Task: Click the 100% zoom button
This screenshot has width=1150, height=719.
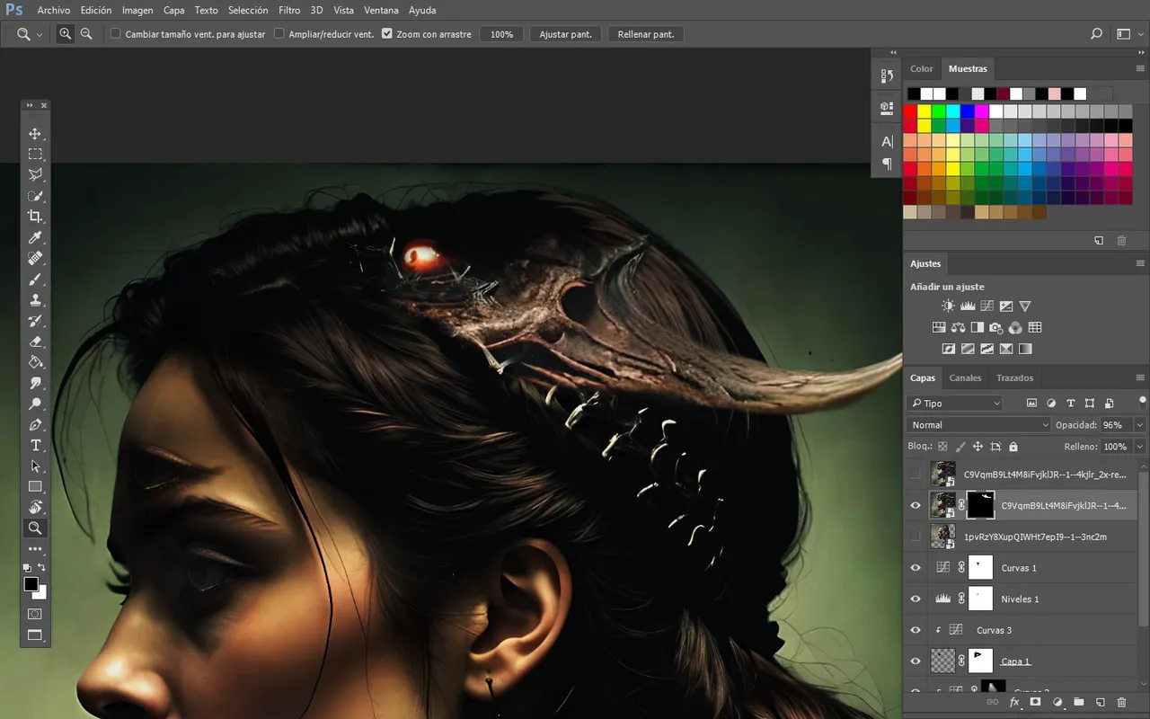Action: tap(501, 34)
